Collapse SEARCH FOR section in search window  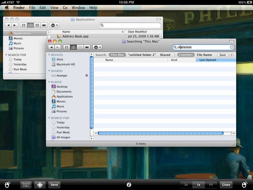tap(49, 118)
